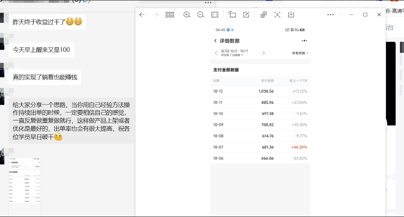
Task: Zoom out of the image
Action: click(201, 15)
